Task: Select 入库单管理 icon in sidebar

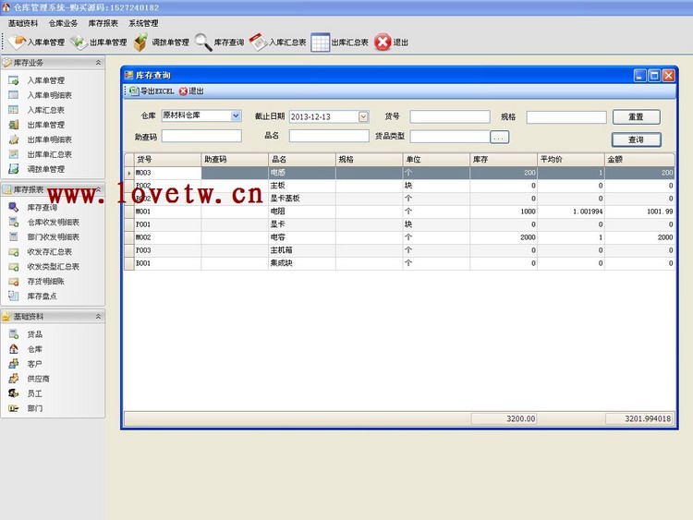Action: [14, 80]
